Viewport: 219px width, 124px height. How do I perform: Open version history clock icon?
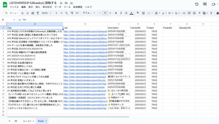pyautogui.click(x=197, y=4)
